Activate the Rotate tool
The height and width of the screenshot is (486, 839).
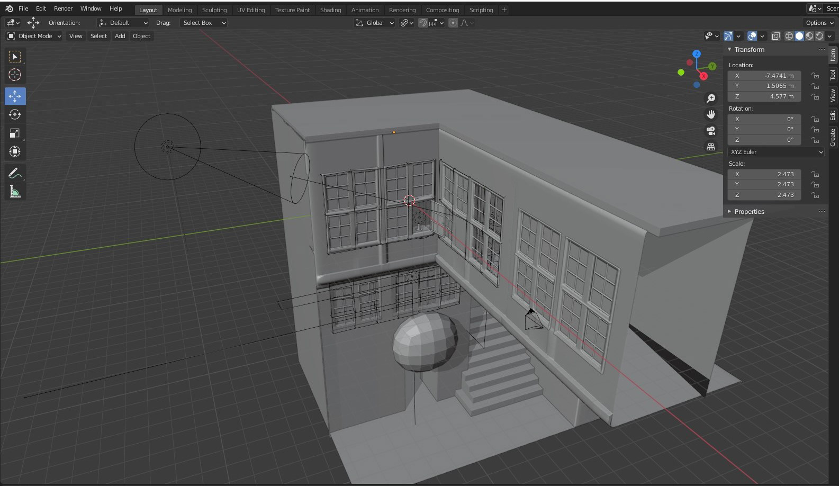15,114
